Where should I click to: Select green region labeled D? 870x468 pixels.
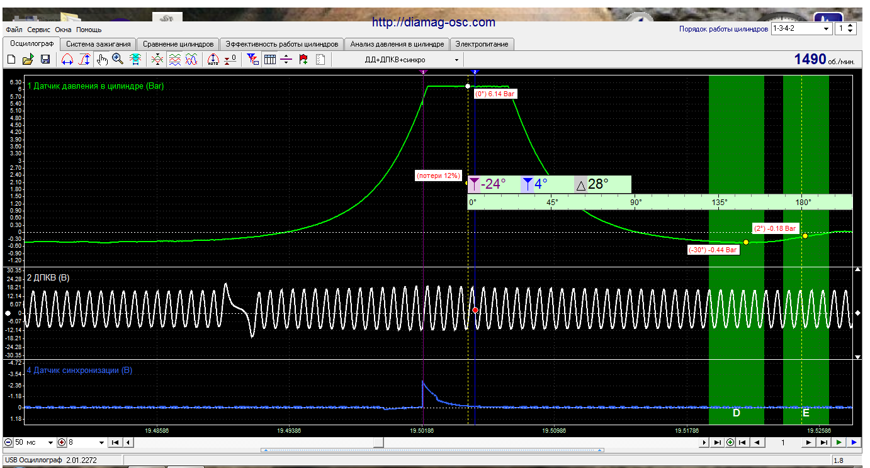(736, 250)
